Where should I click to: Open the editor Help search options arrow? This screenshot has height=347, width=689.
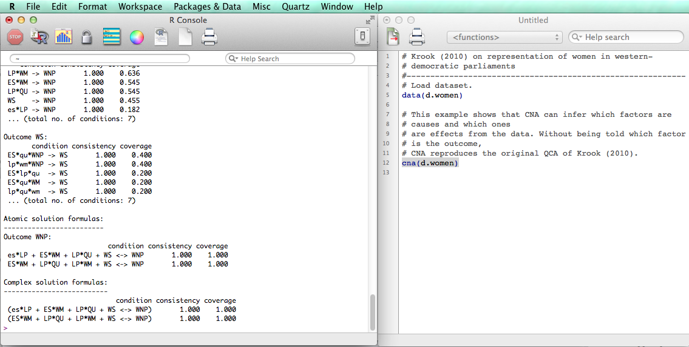coord(577,38)
